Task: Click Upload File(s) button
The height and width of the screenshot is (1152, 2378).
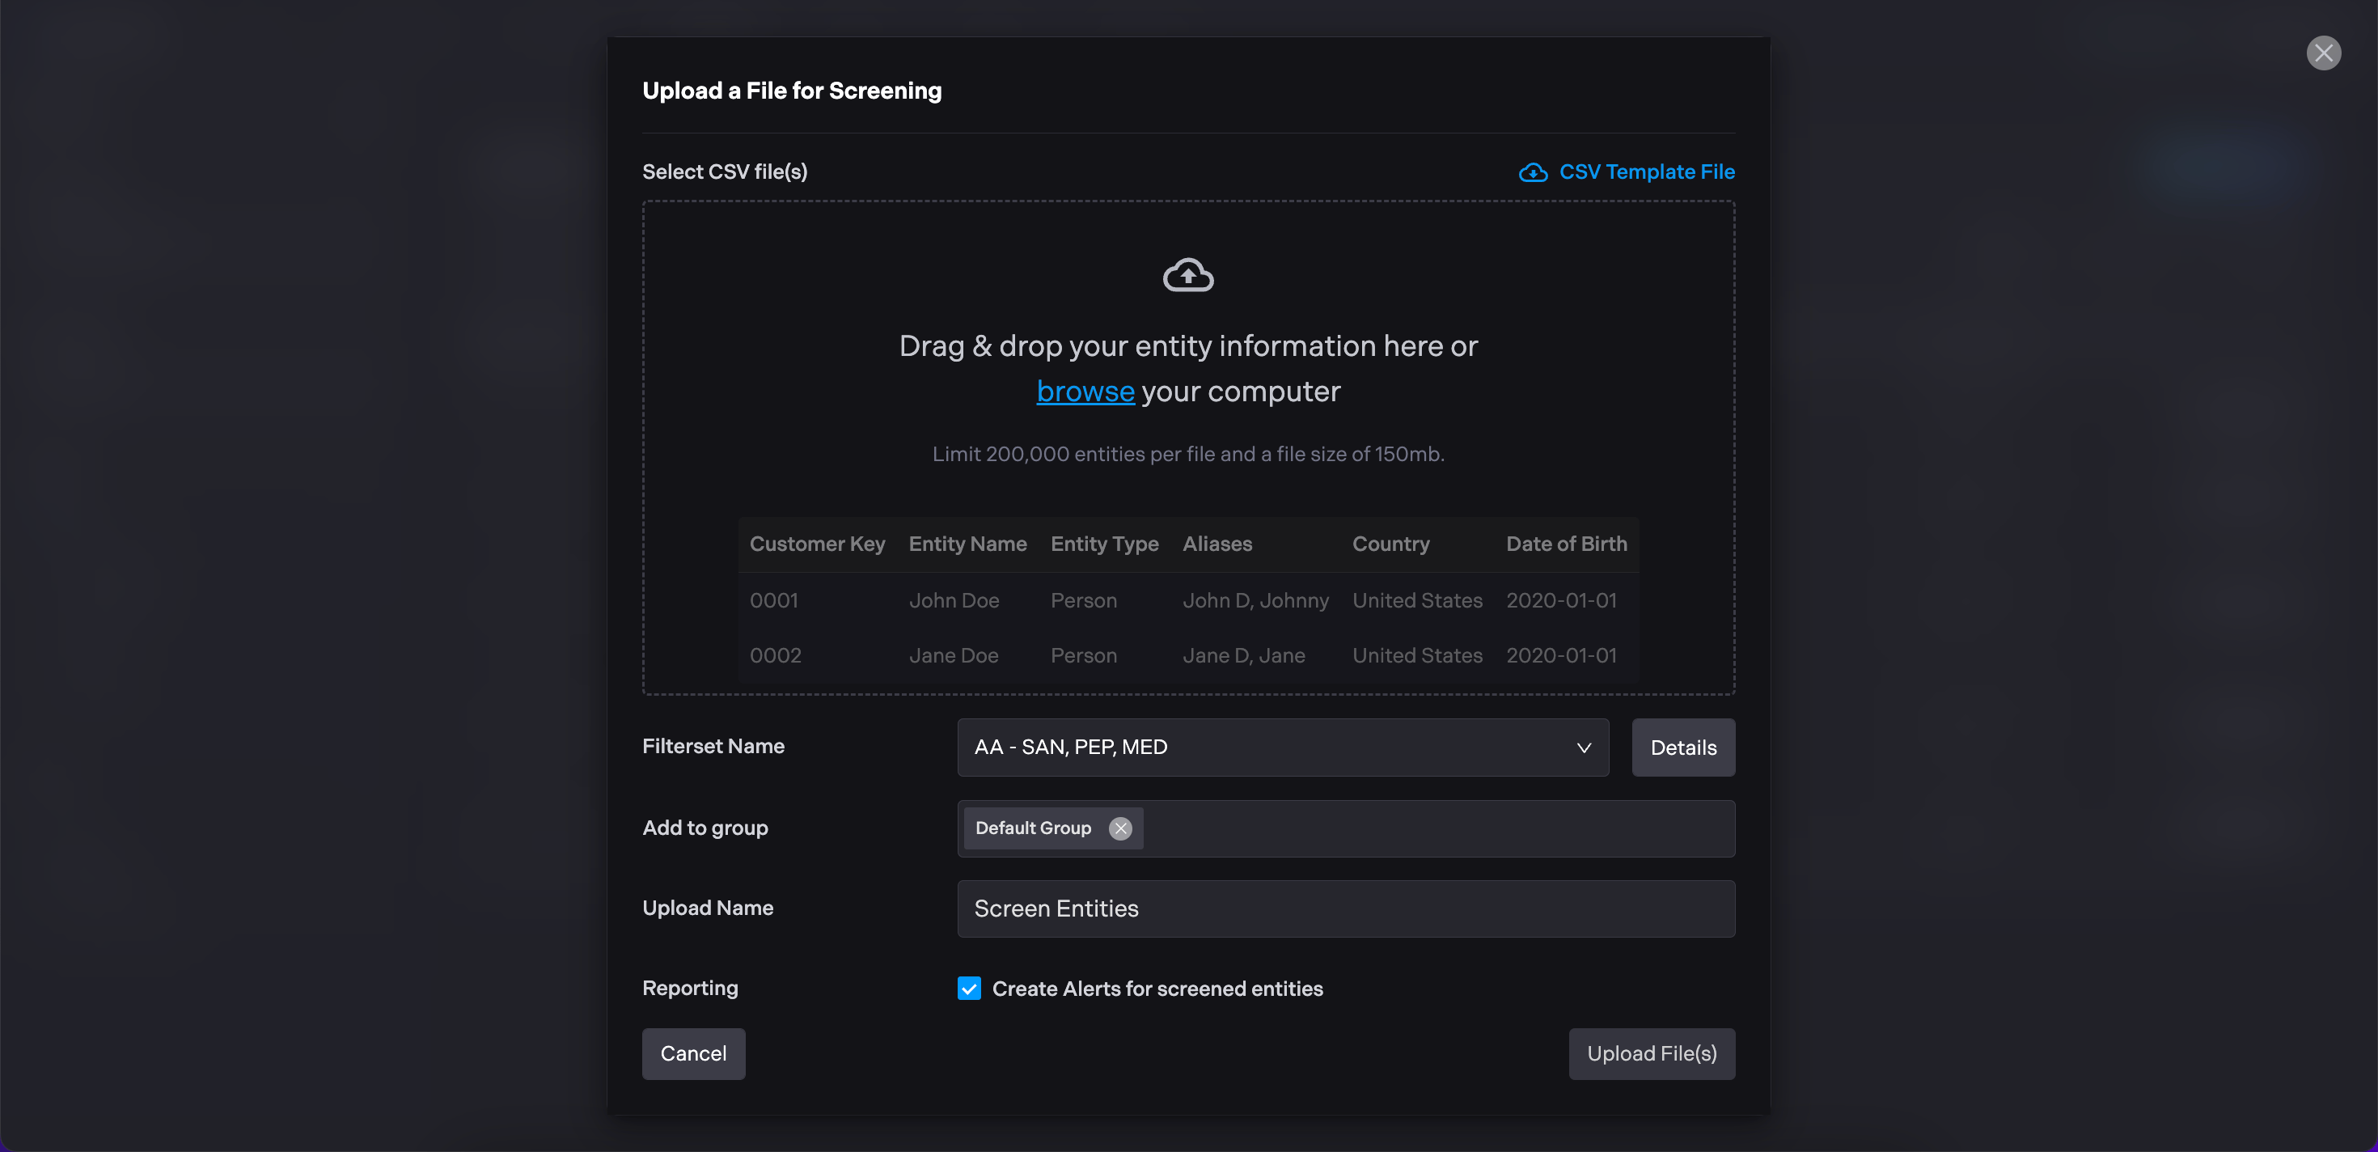Action: point(1651,1053)
